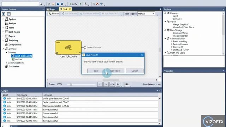The height and width of the screenshot is (127, 226).
Task: Select Pages in Project Explorer
Action: pos(12,36)
